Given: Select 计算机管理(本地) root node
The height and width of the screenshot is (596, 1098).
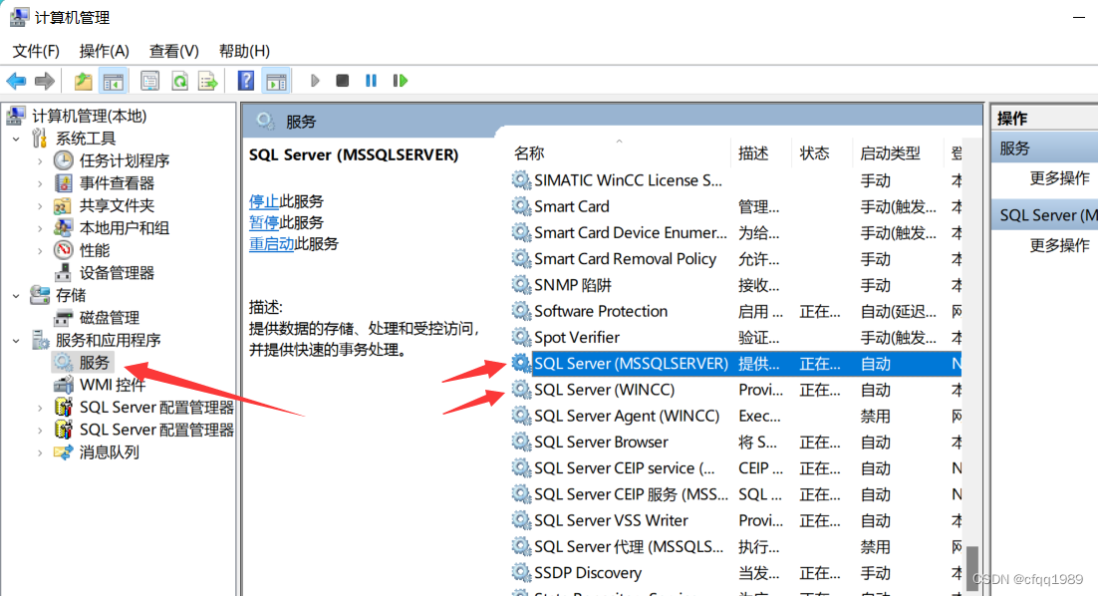Looking at the screenshot, I should click(x=89, y=117).
